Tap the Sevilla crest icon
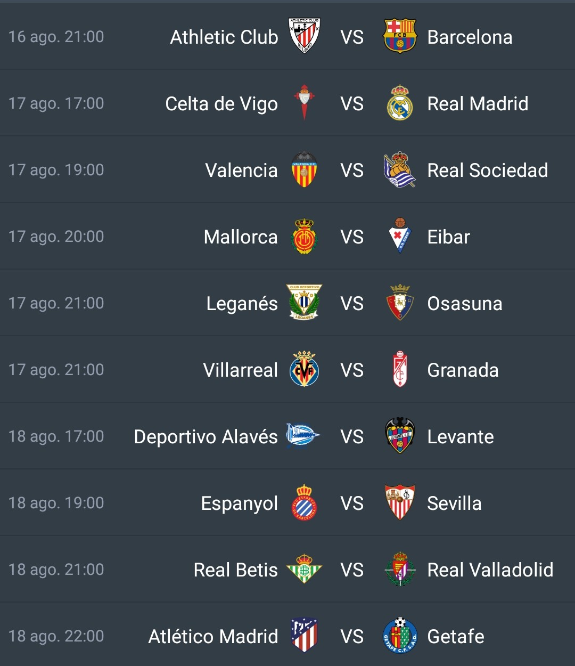This screenshot has height=666, width=575. (400, 502)
